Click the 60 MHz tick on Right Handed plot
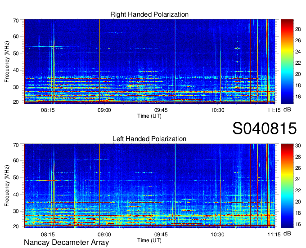Screen dimensions: 306x248 pyautogui.click(x=16, y=37)
